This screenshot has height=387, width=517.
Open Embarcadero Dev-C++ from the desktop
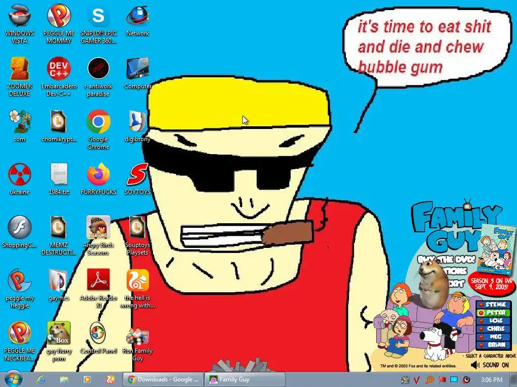pyautogui.click(x=59, y=77)
